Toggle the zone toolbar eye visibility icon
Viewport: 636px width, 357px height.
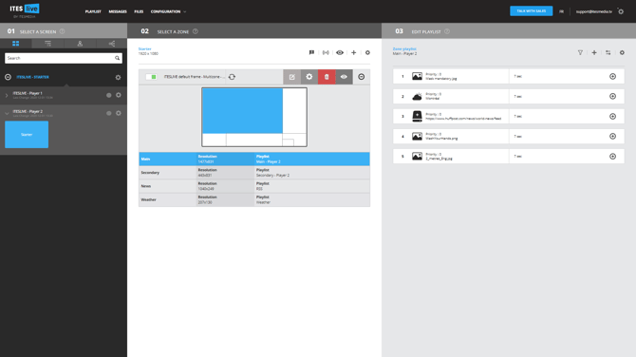click(340, 52)
